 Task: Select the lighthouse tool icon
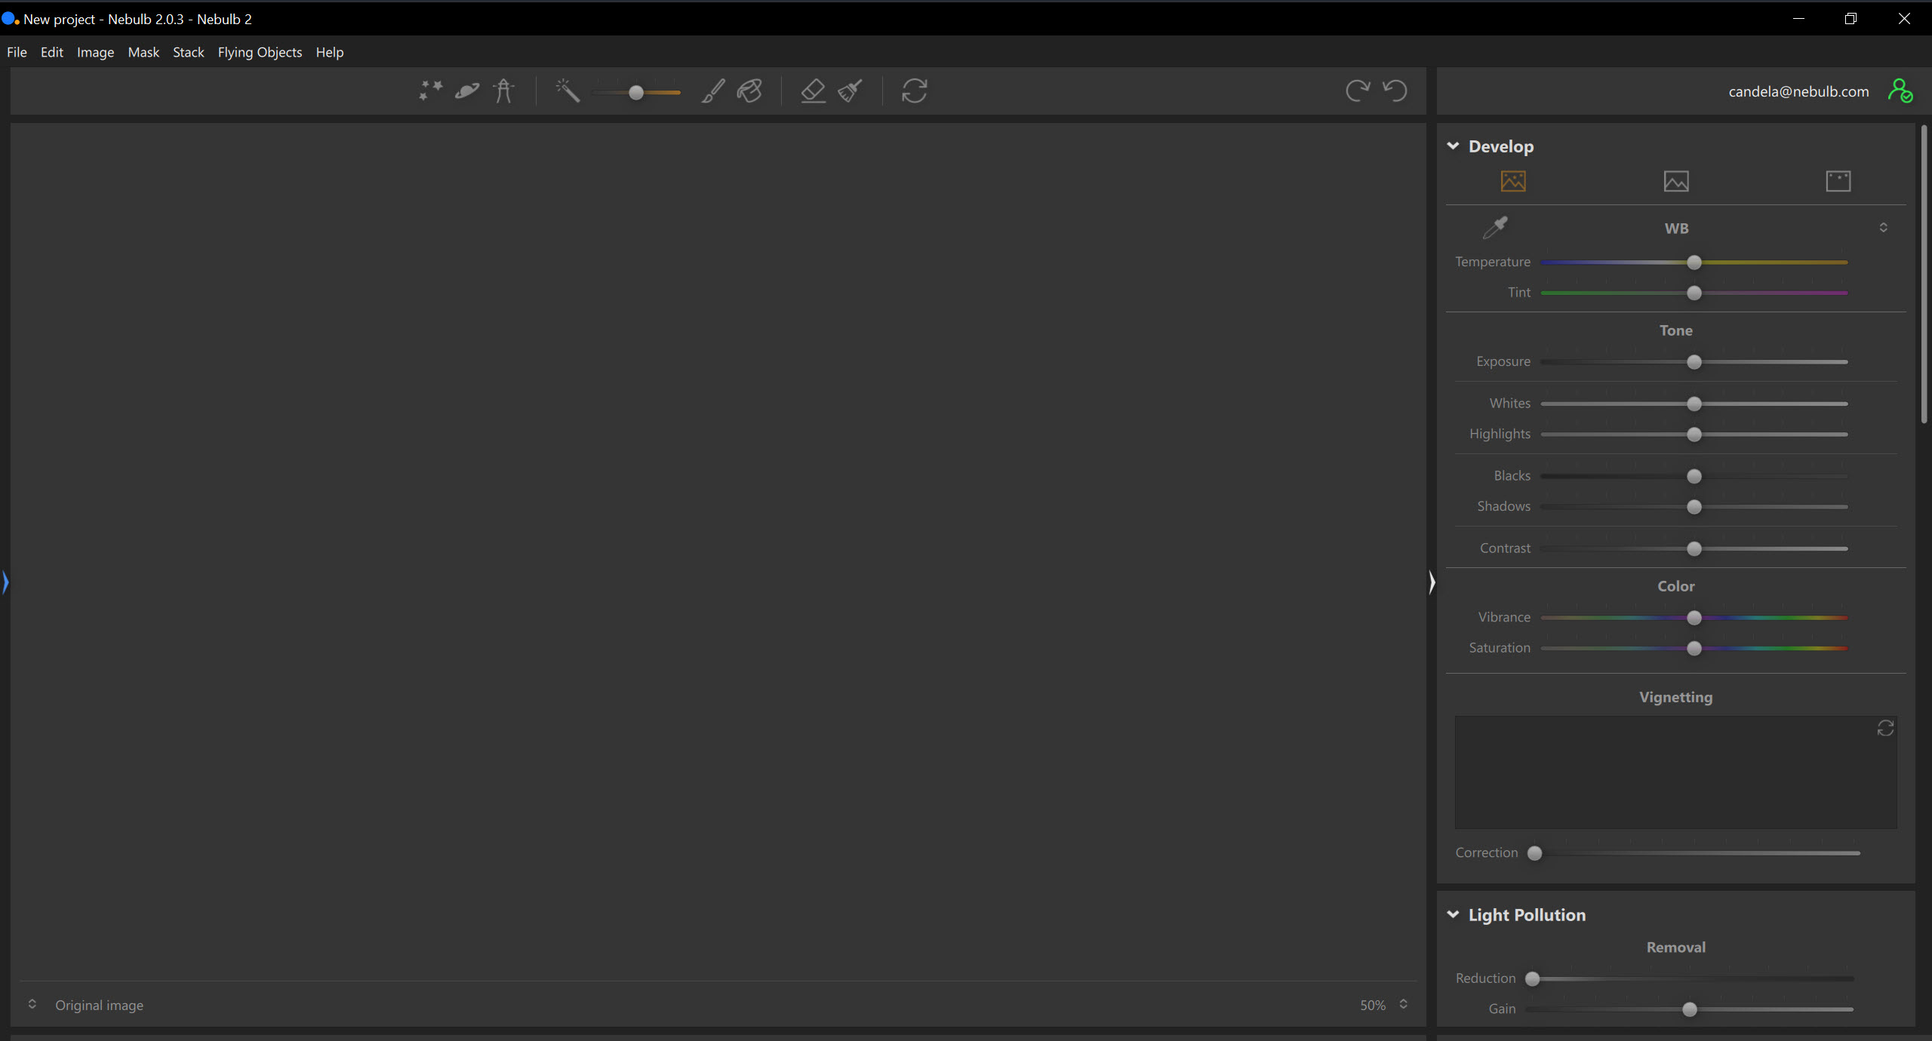point(503,91)
